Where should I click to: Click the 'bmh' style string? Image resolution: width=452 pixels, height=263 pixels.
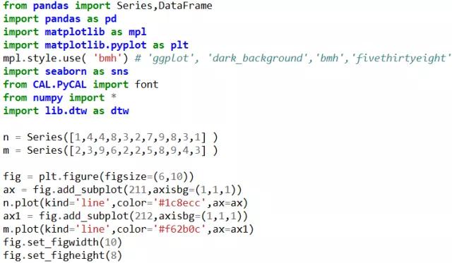click(x=107, y=58)
